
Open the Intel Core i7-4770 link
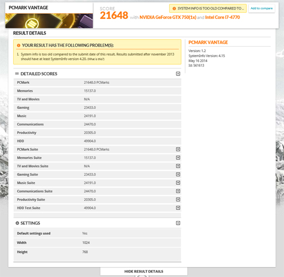[x=222, y=17]
